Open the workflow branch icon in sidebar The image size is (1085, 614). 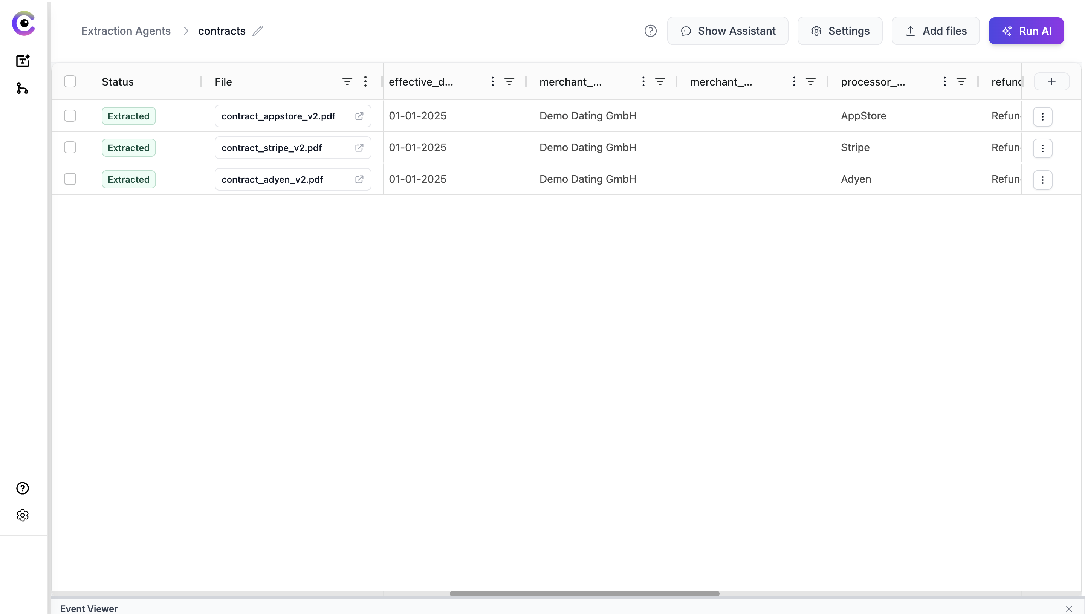(x=22, y=89)
